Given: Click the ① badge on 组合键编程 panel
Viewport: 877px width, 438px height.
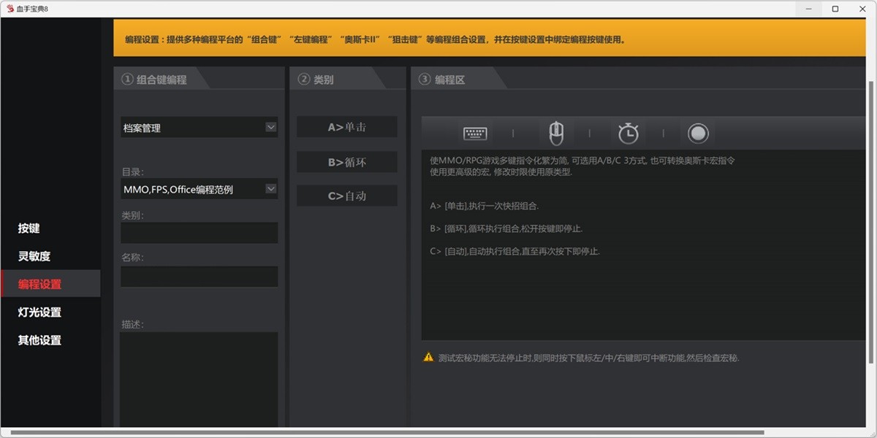Looking at the screenshot, I should coord(126,79).
